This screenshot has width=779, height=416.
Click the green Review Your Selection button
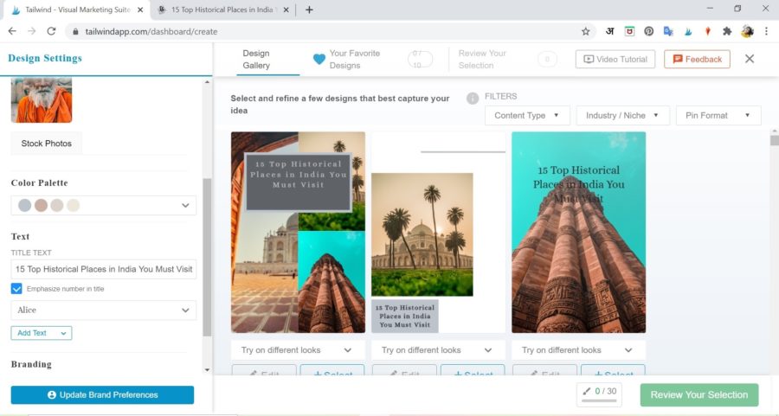pos(699,394)
